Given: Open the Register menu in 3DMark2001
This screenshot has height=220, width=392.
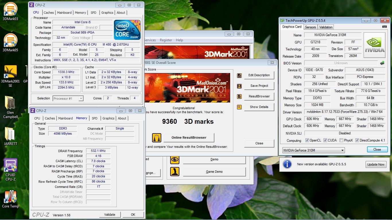Looking at the screenshot, I should (166, 40).
